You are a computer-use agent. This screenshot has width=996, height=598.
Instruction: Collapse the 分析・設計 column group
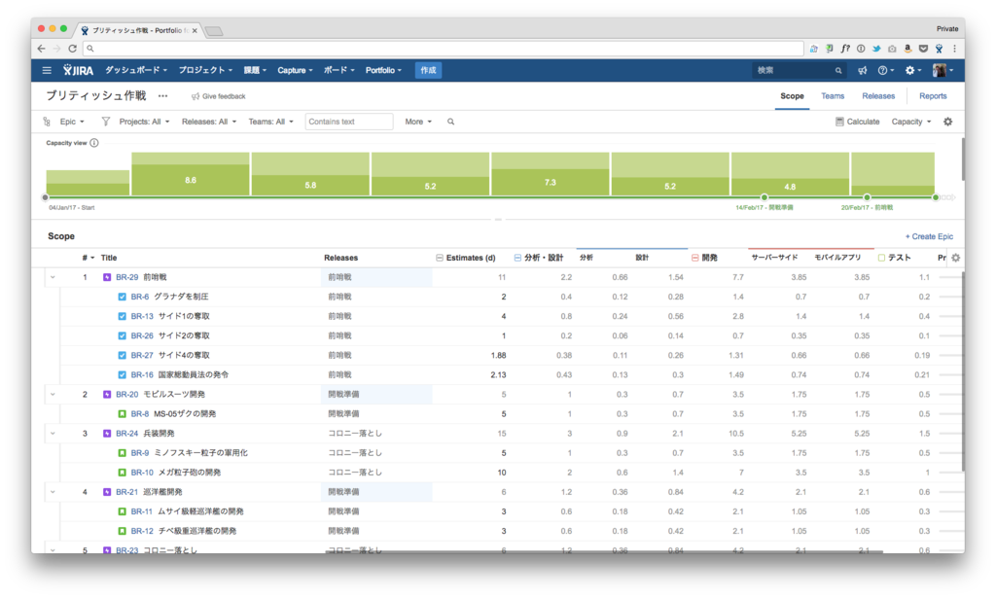tap(517, 258)
